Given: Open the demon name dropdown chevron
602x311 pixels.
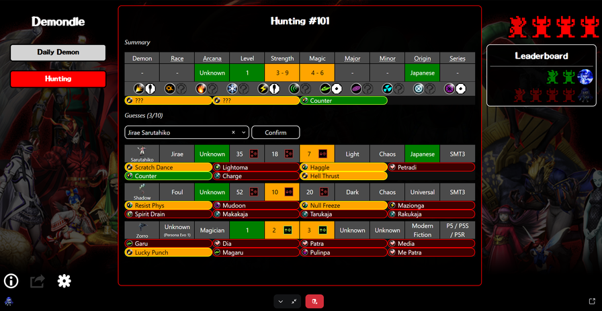Looking at the screenshot, I should click(243, 132).
